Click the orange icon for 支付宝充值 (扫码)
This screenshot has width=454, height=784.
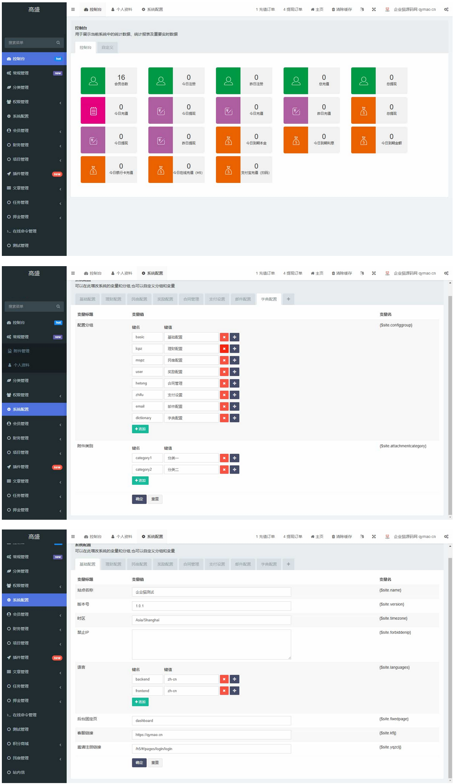point(228,170)
